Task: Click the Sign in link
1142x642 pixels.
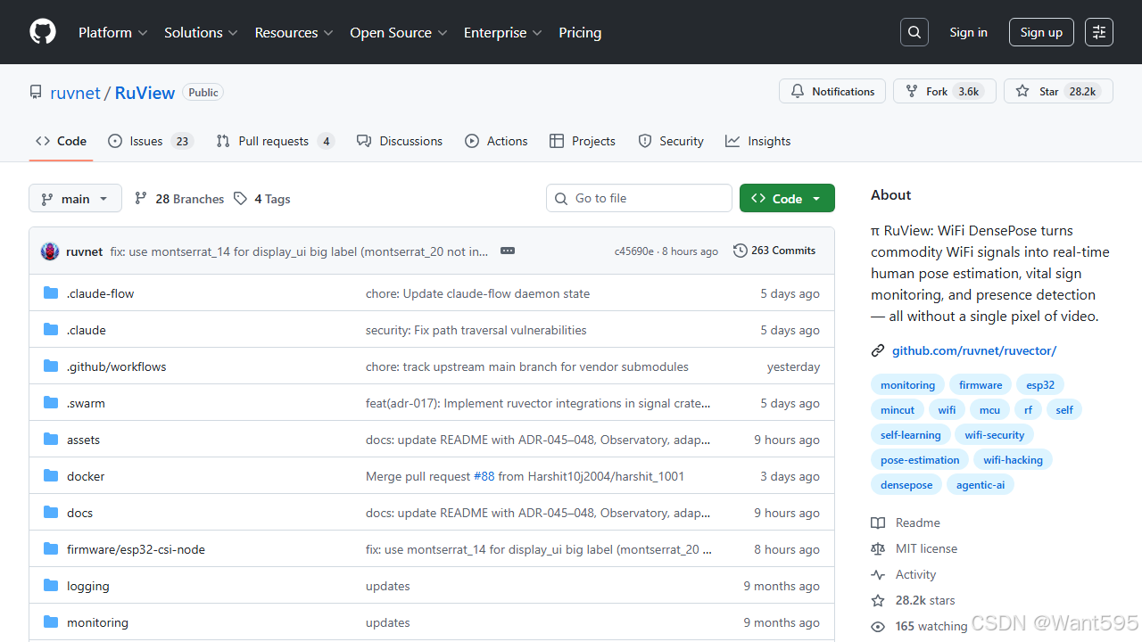Action: tap(968, 32)
